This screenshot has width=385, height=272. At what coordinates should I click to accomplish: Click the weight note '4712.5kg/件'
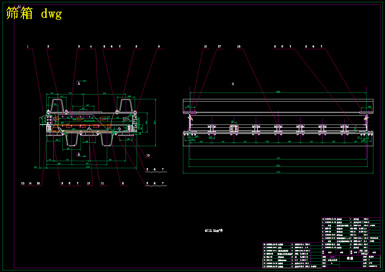(214, 231)
